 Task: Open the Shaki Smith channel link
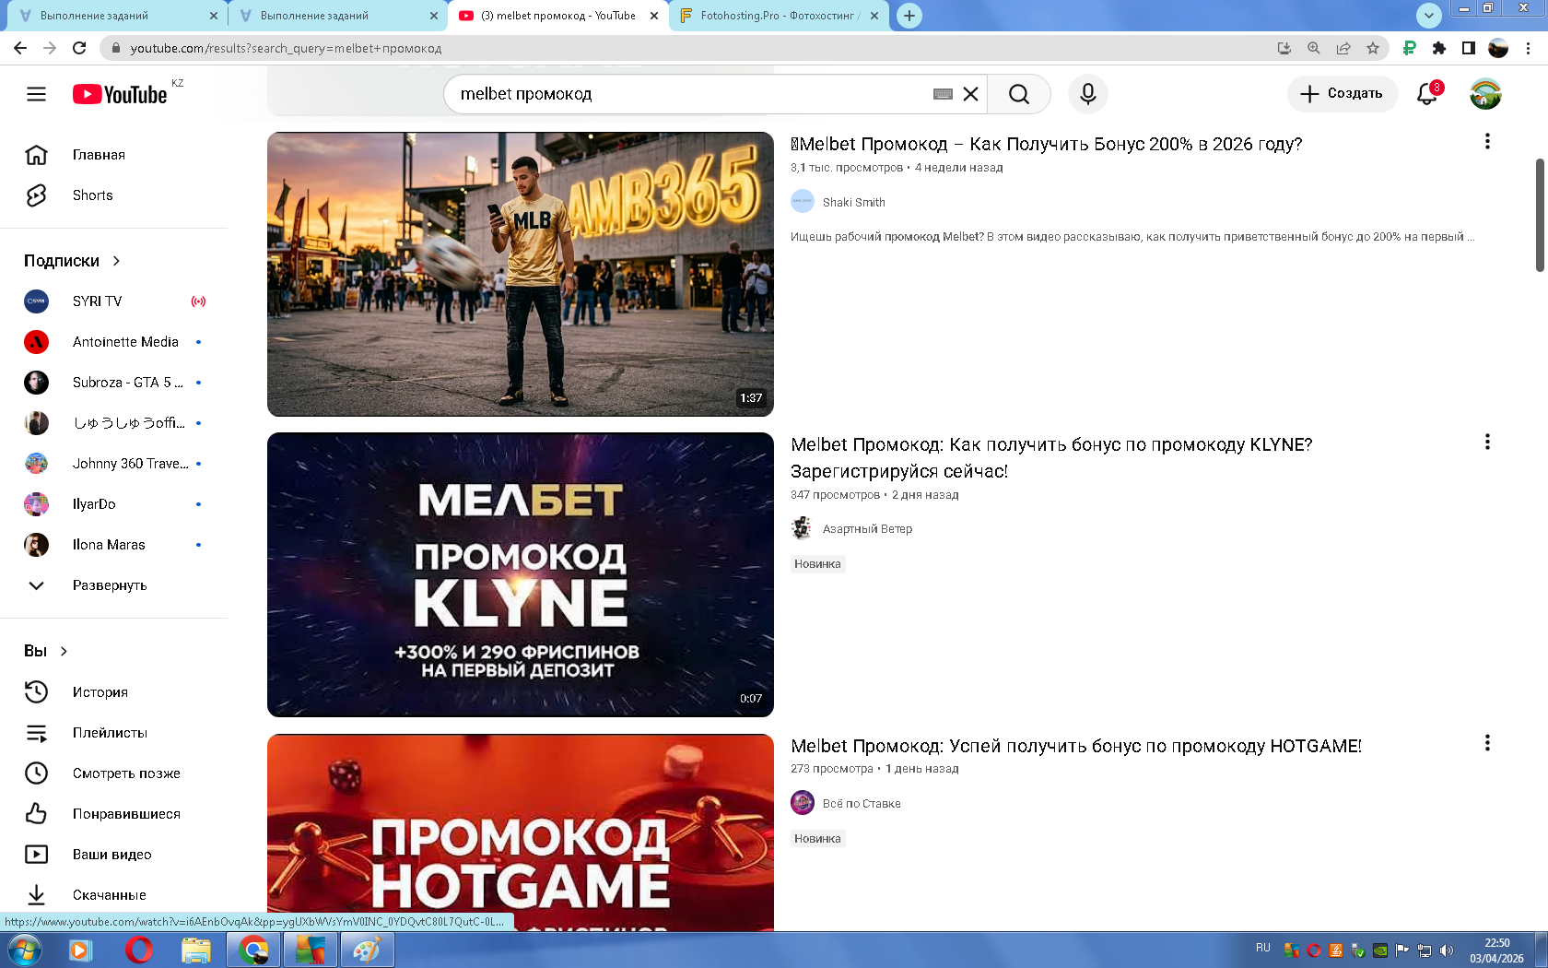click(853, 202)
